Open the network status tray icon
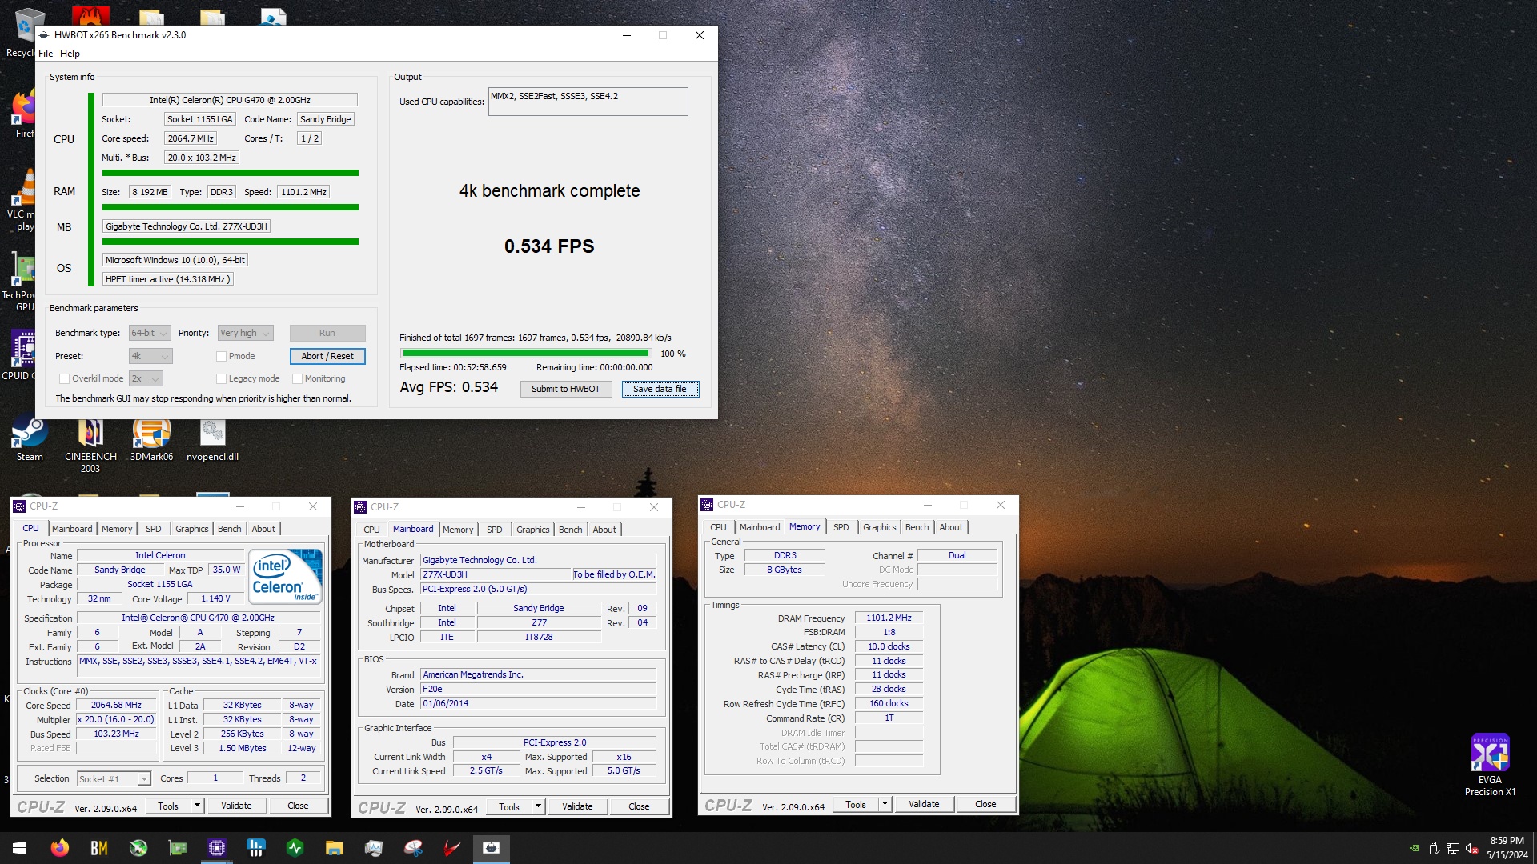Screen dimensions: 1537x864 pos(1452,848)
